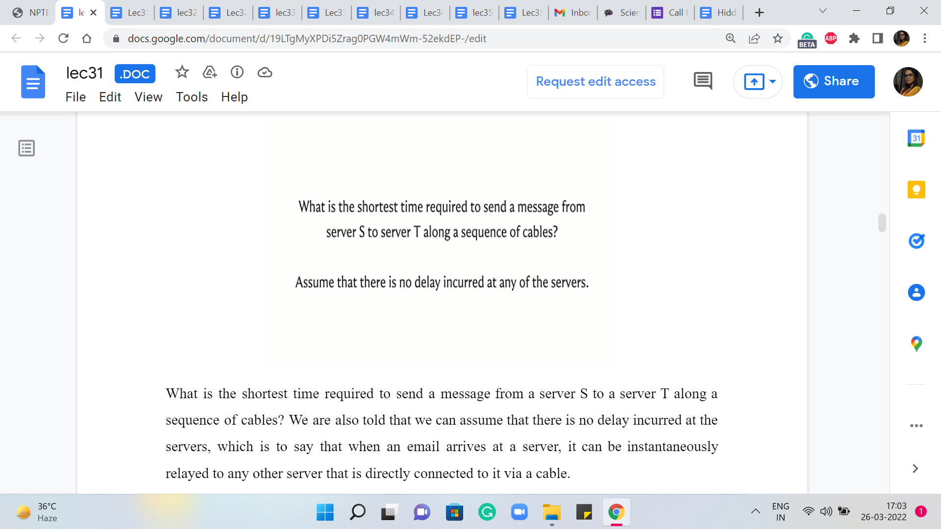Open Google Calendar side panel
The image size is (941, 529).
pyautogui.click(x=916, y=138)
